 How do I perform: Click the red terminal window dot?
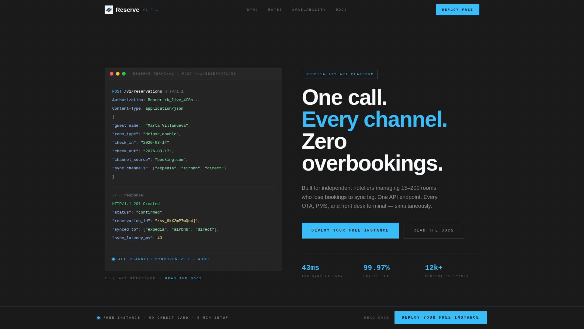click(112, 74)
